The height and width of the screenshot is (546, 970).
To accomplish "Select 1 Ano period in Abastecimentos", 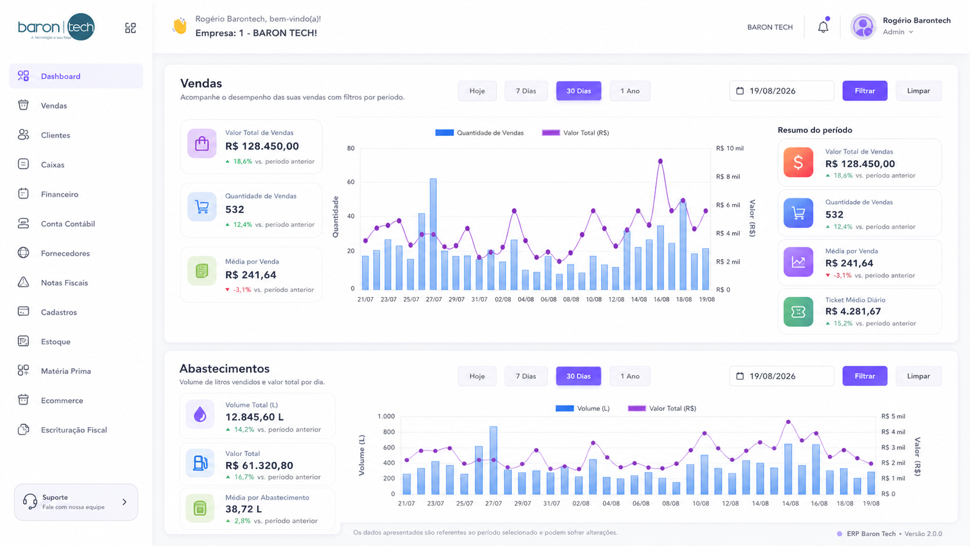I will [629, 376].
